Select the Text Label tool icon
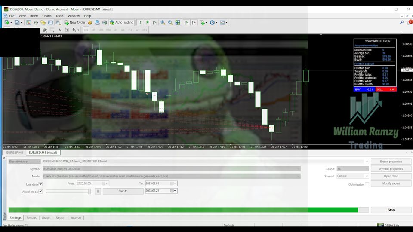 (67, 30)
